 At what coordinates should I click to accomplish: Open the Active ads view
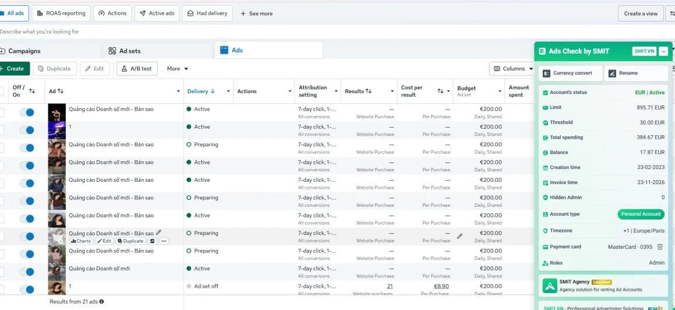pos(157,13)
